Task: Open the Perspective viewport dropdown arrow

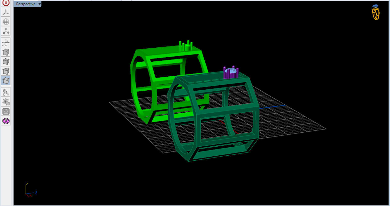Action: (x=40, y=4)
